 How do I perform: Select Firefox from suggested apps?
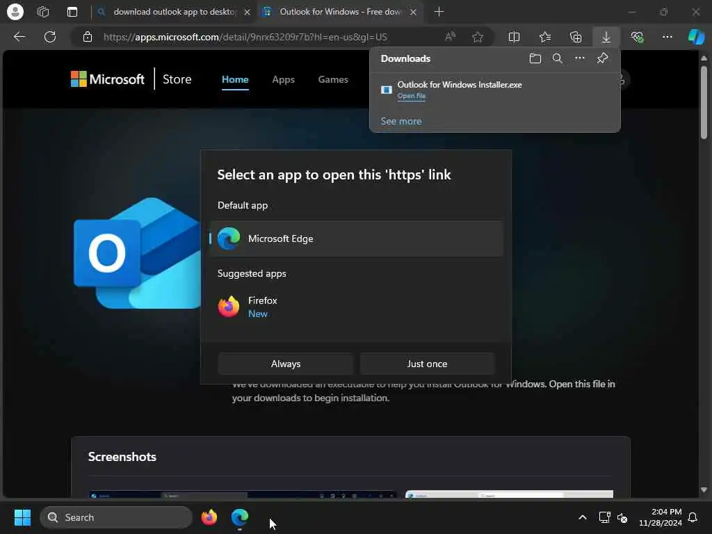[357, 307]
